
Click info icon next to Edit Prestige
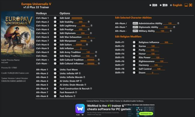tap(88, 29)
